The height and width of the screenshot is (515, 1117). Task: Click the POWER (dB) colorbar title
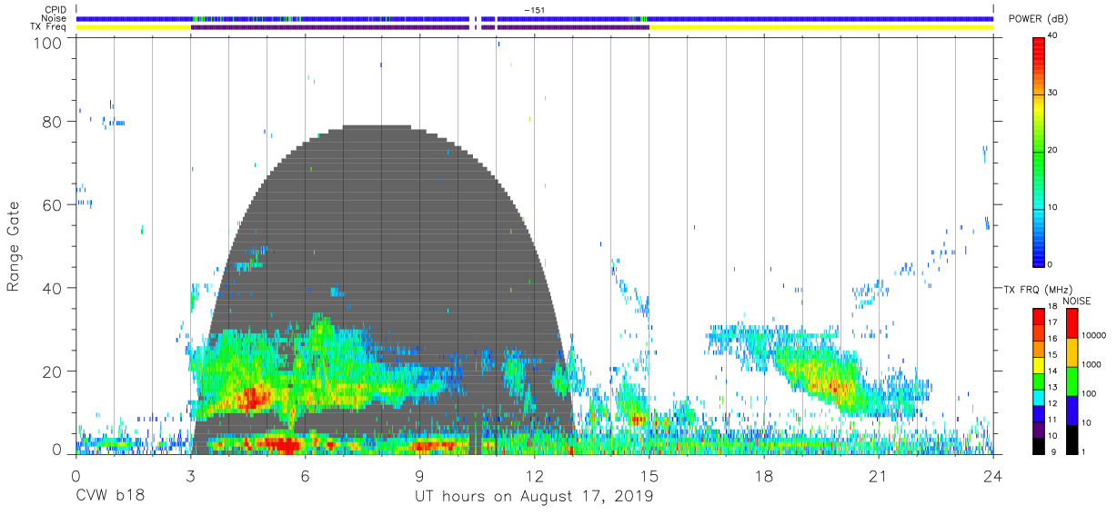click(1039, 19)
